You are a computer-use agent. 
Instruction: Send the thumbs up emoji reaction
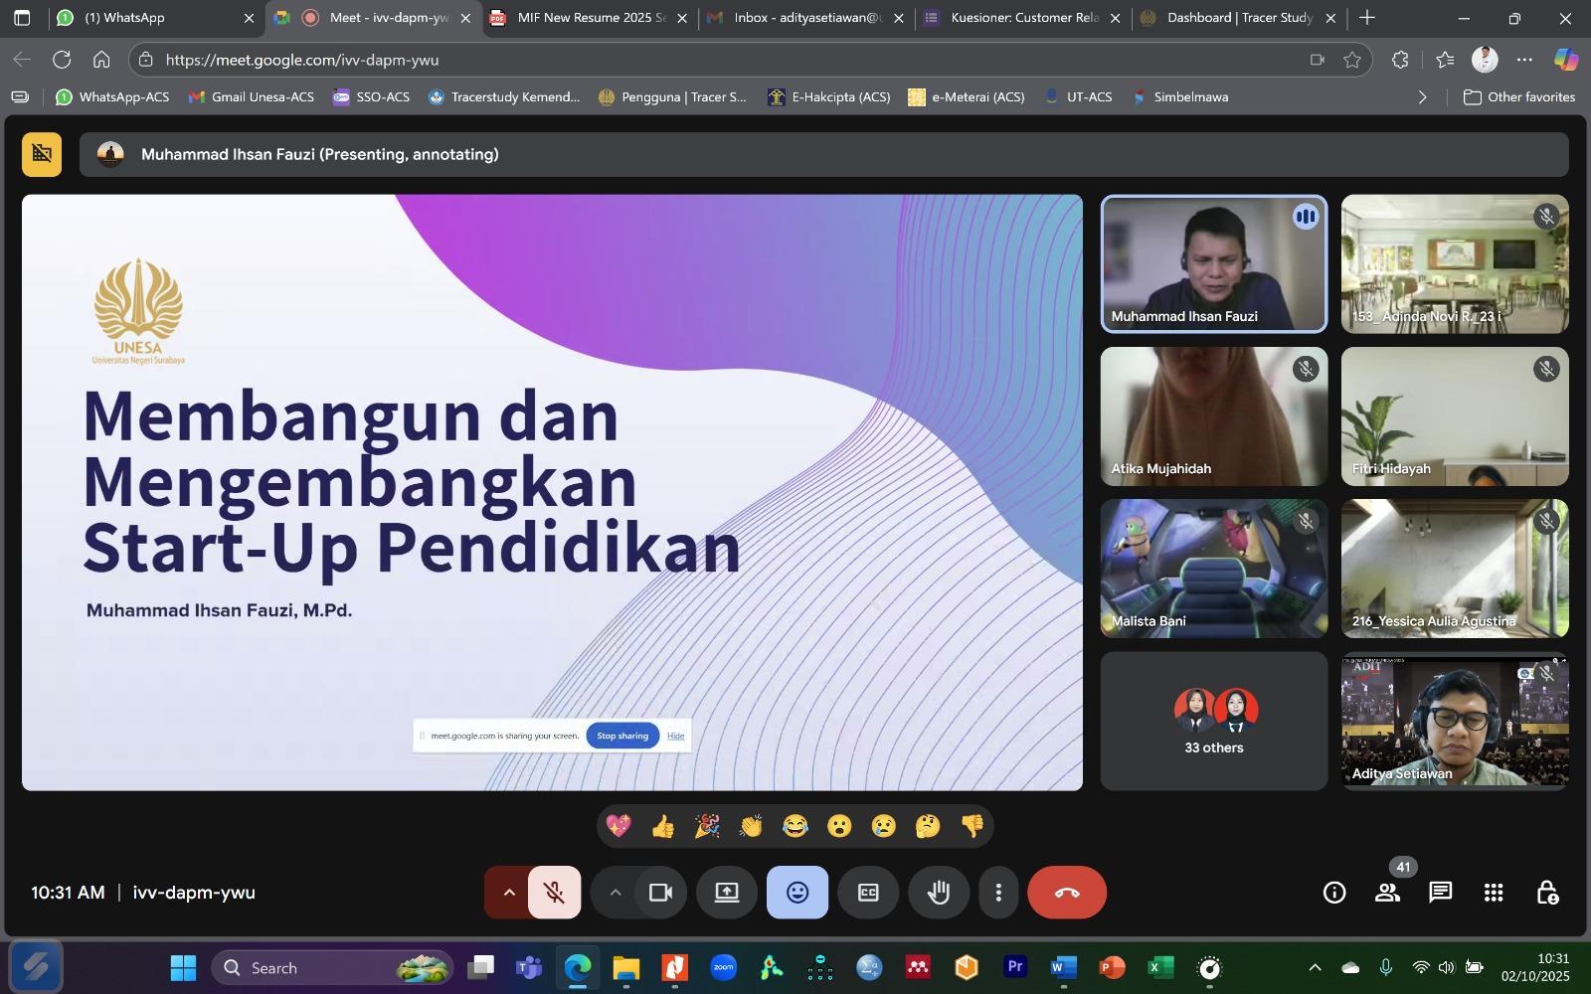(663, 826)
